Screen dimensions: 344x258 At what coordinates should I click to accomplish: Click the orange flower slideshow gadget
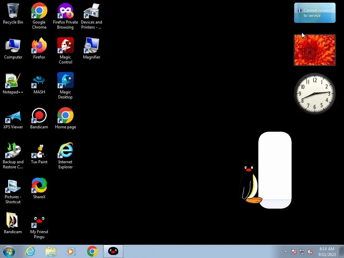tap(314, 50)
